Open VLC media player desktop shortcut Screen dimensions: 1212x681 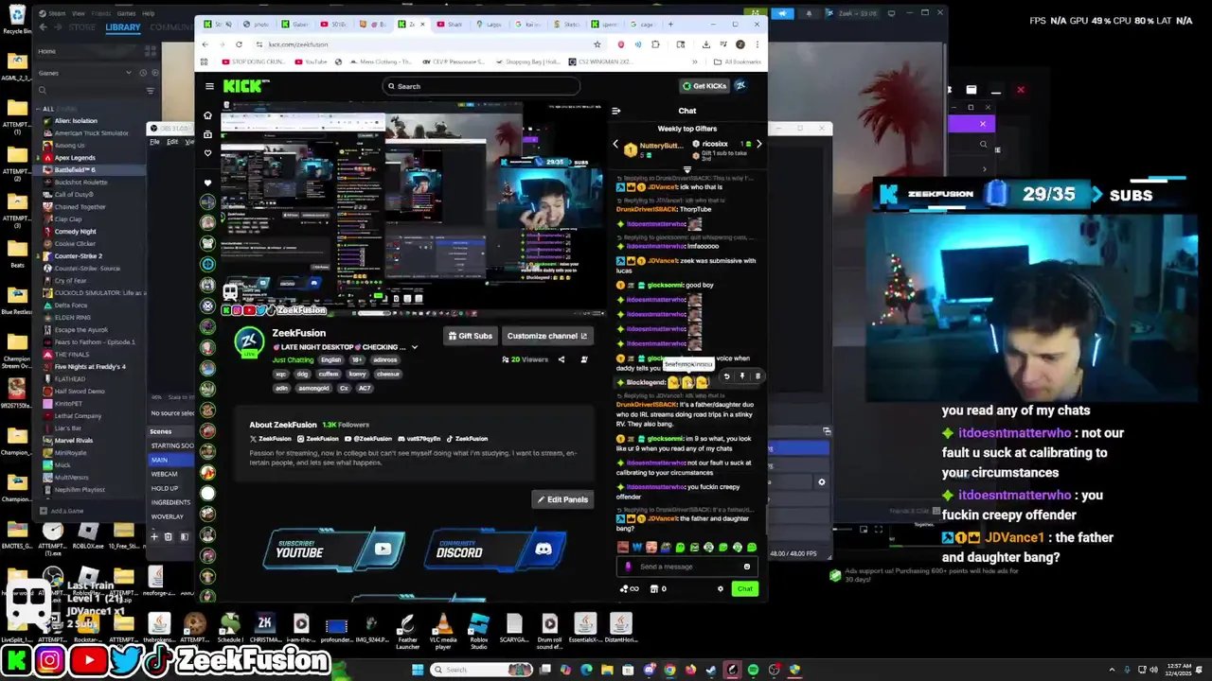pos(443,632)
